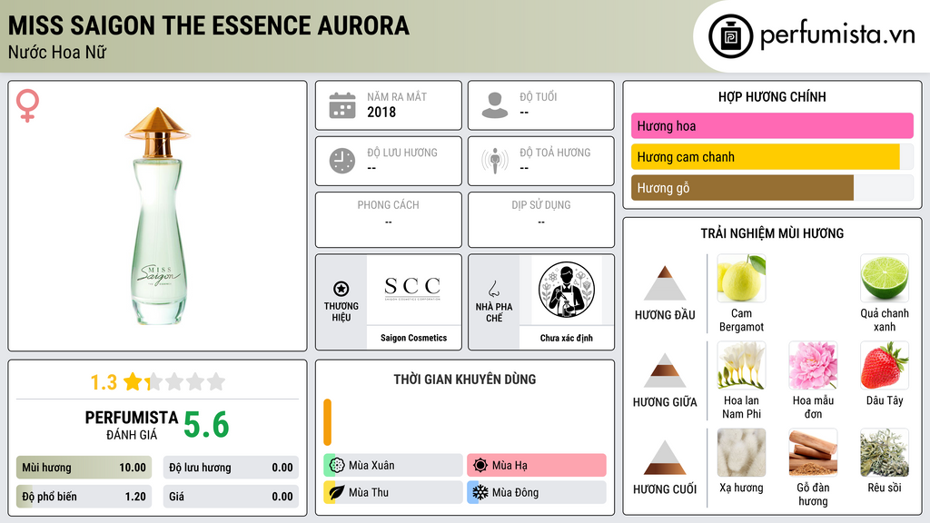Viewport: 930px width, 523px height.
Task: Click the green 5.6 Perfumista score
Action: coord(206,425)
